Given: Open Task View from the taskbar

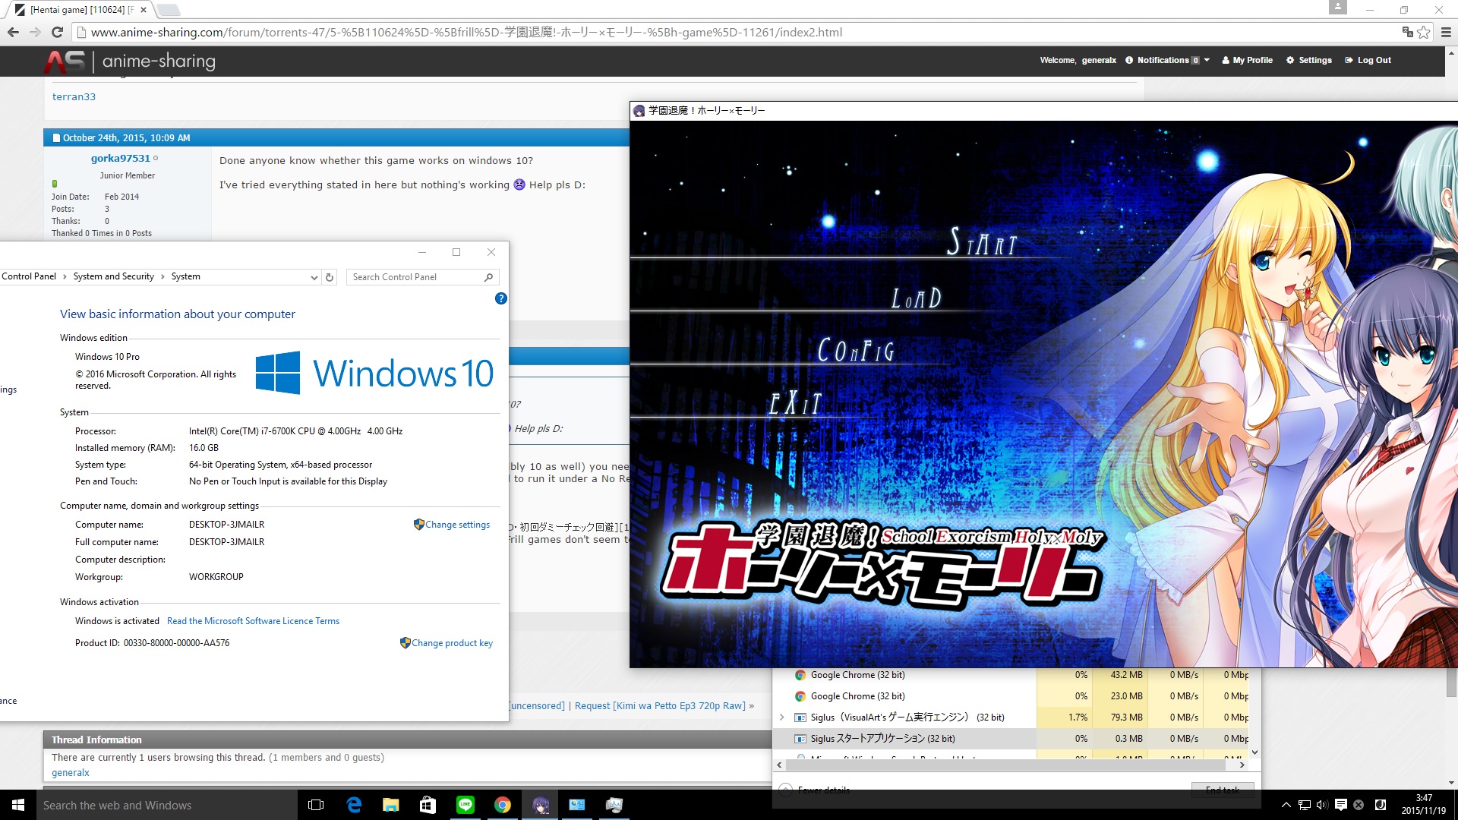Looking at the screenshot, I should (316, 805).
